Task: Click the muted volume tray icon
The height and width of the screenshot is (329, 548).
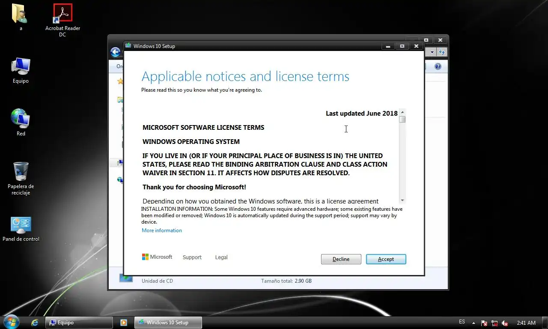Action: click(505, 323)
